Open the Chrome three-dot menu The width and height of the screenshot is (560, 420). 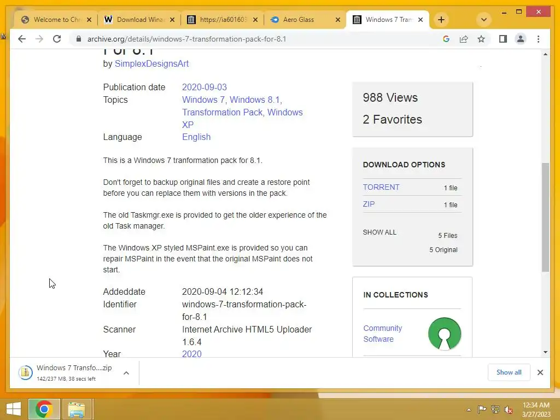538,39
